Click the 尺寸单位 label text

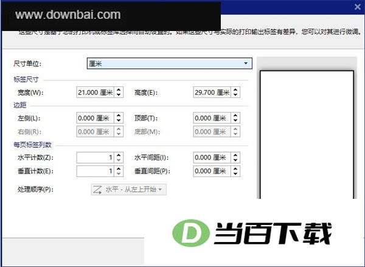pyautogui.click(x=27, y=63)
